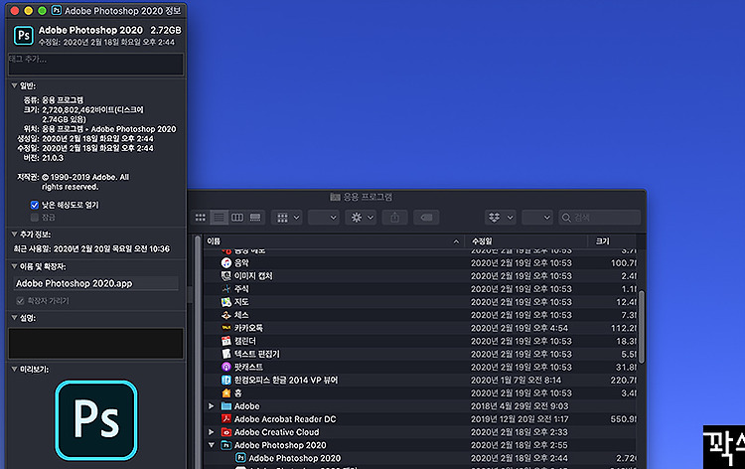This screenshot has width=745, height=469.
Task: Click the 설명 comments text box
Action: click(95, 343)
